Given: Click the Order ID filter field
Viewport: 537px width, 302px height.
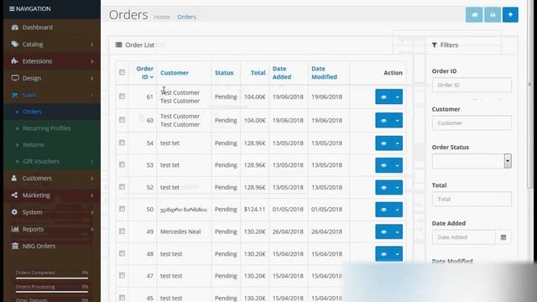Looking at the screenshot, I should click(472, 85).
